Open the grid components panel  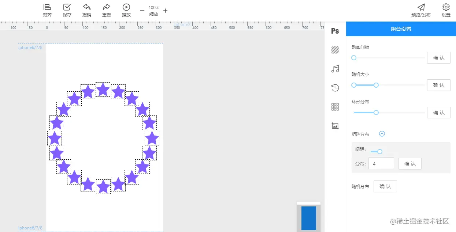(x=335, y=107)
